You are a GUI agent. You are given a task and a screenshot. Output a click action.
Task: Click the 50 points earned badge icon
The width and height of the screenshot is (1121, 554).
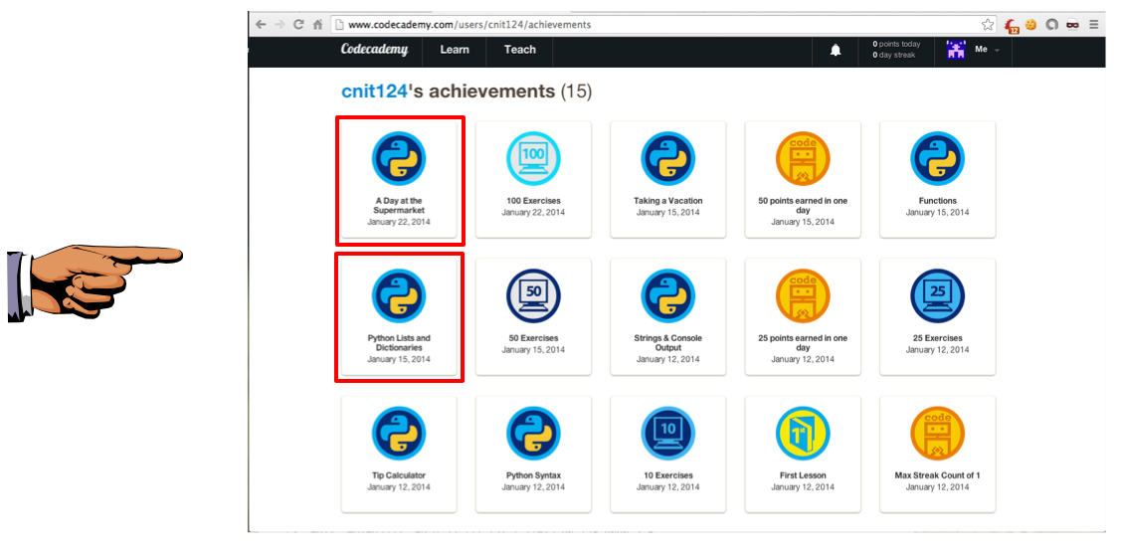click(803, 159)
